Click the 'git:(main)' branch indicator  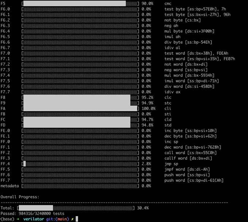click(58, 219)
